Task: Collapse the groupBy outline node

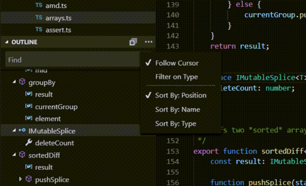Action: tap(14, 82)
